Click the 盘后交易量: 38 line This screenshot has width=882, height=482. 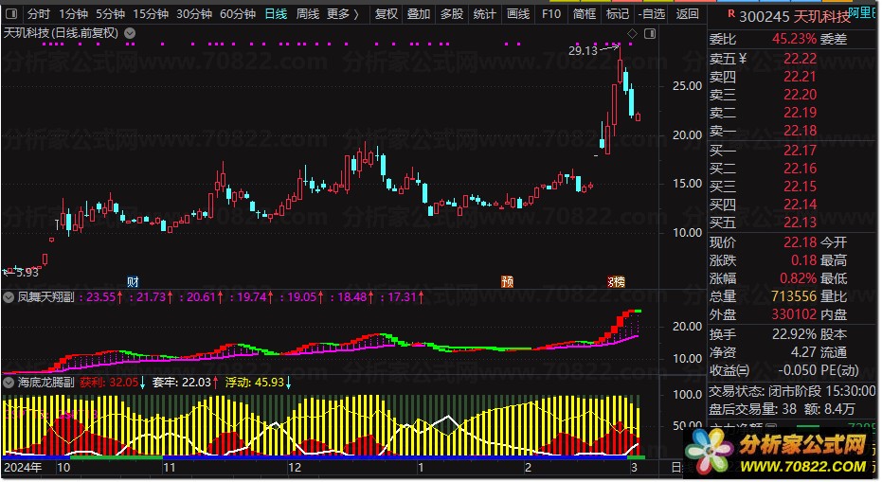[x=752, y=409]
